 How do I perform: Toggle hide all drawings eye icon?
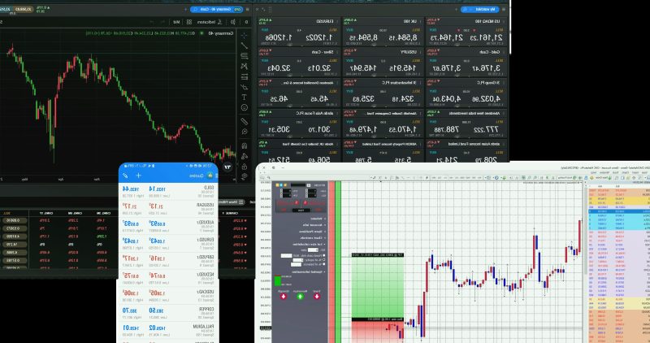(245, 176)
